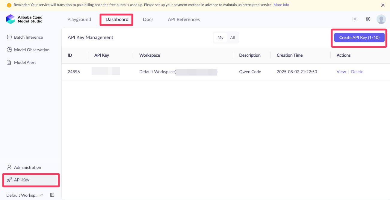This screenshot has height=200, width=390.
Task: Dismiss the billing reminder banner
Action: 383,5
